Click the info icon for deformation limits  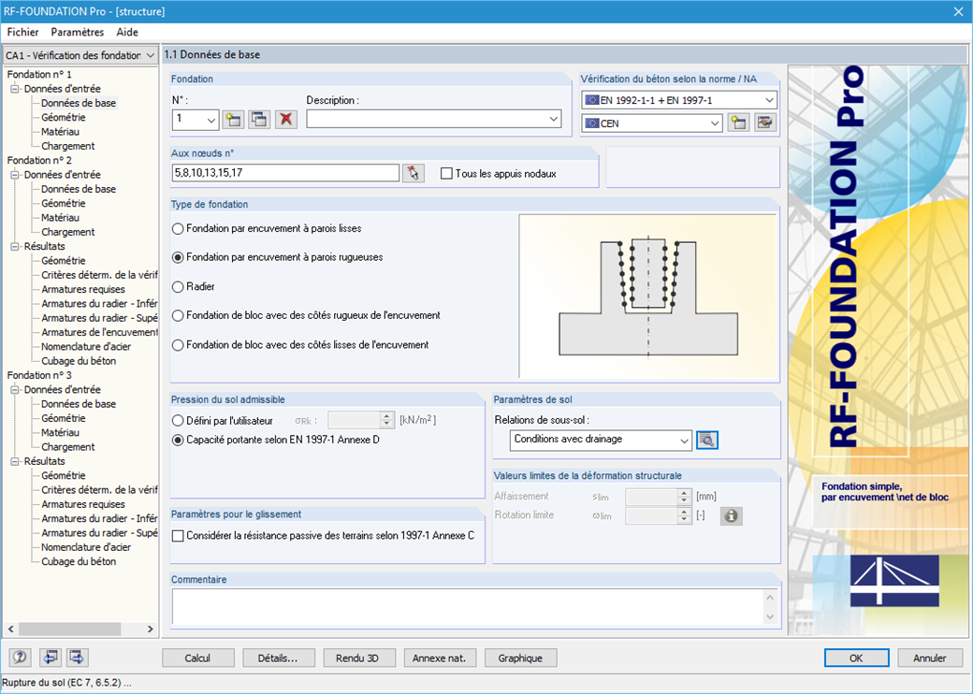(x=731, y=516)
